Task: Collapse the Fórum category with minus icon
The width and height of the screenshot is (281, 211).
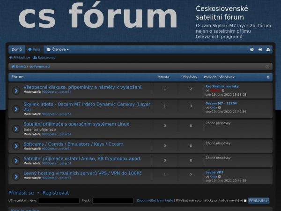Action: click(268, 77)
